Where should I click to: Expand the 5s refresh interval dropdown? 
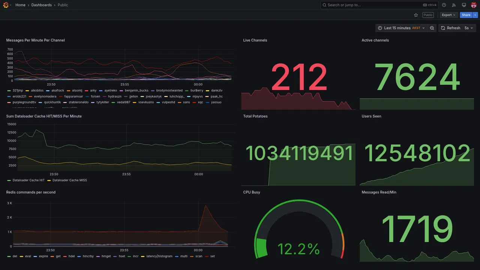(x=469, y=28)
